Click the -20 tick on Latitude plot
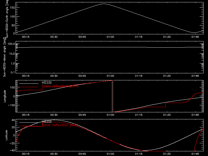Screen dimensions: 208x156 tap(12, 143)
